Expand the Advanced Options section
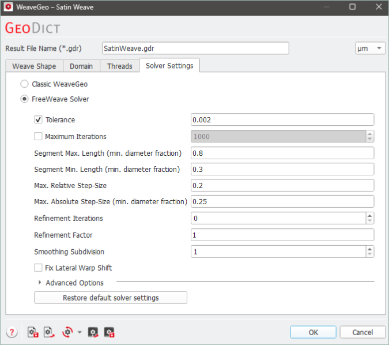This screenshot has width=389, height=345. pos(40,283)
